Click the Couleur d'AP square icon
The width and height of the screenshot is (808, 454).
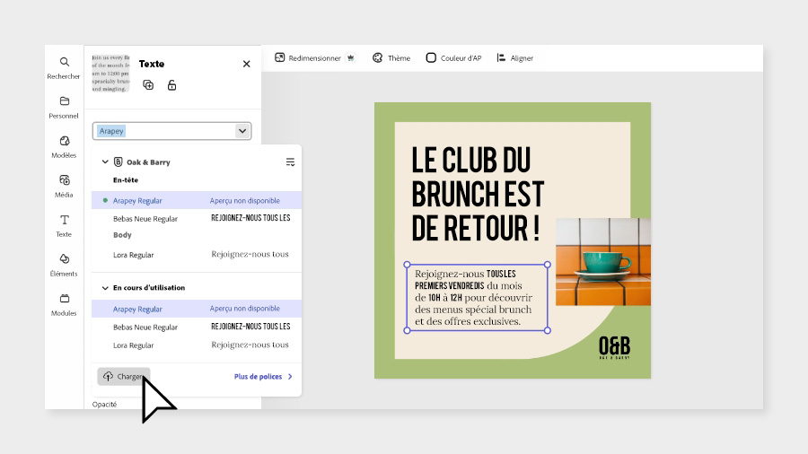[x=431, y=57]
